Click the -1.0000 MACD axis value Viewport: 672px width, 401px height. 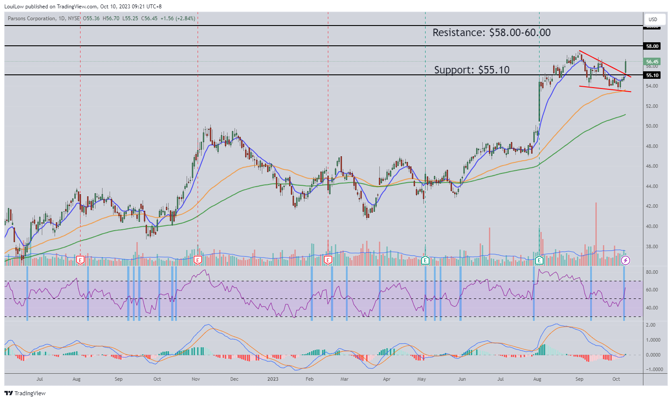(x=654, y=369)
